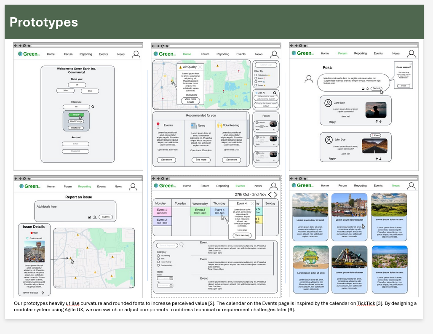This screenshot has height=334, width=433.
Task: Open the From date picker under Dates
Action: click(171, 278)
